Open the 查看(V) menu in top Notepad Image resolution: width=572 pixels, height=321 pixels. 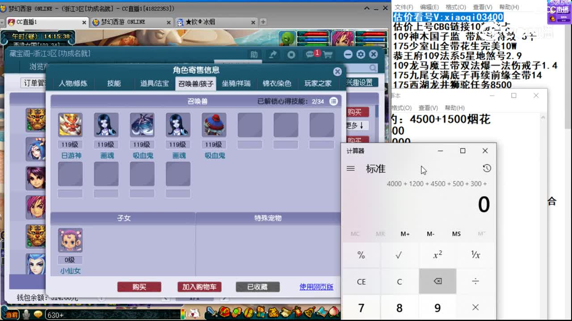click(482, 7)
